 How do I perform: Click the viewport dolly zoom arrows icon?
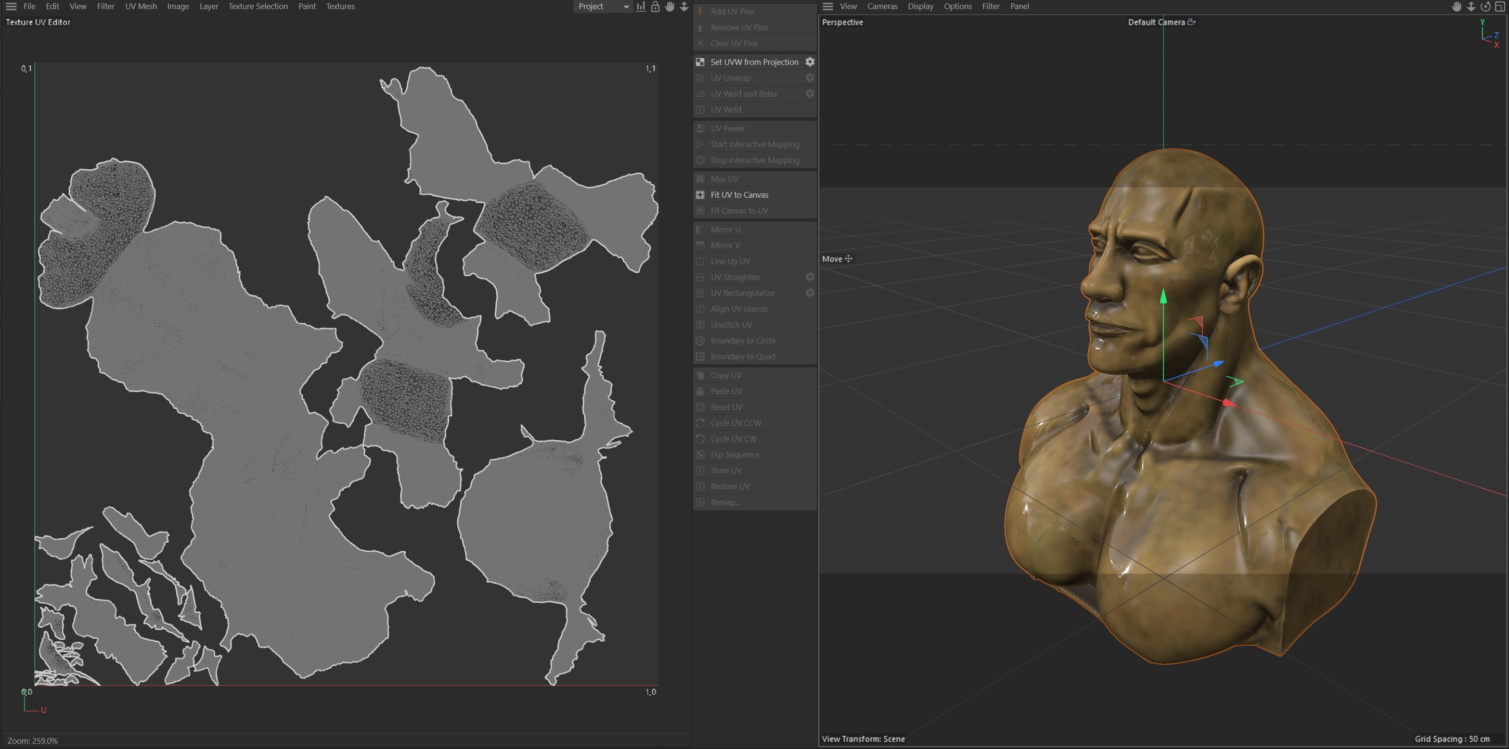(x=1471, y=6)
